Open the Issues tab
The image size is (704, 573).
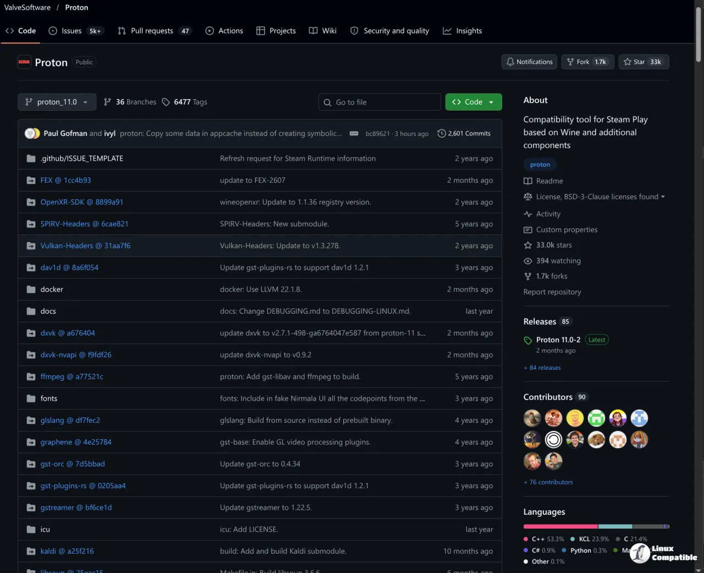[x=75, y=31]
